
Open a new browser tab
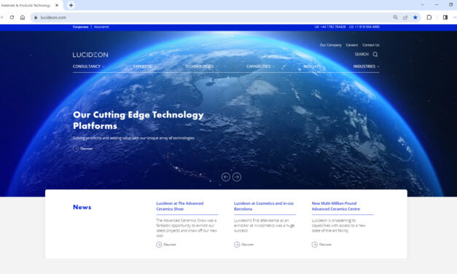(71, 5)
